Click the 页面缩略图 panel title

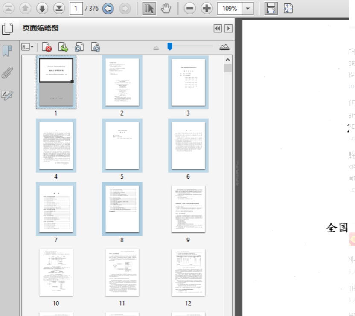[41, 28]
